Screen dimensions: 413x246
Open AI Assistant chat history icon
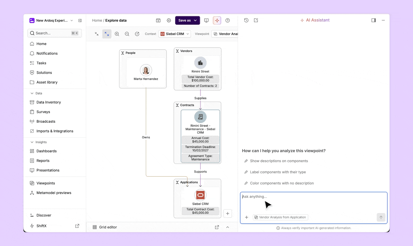click(x=246, y=20)
